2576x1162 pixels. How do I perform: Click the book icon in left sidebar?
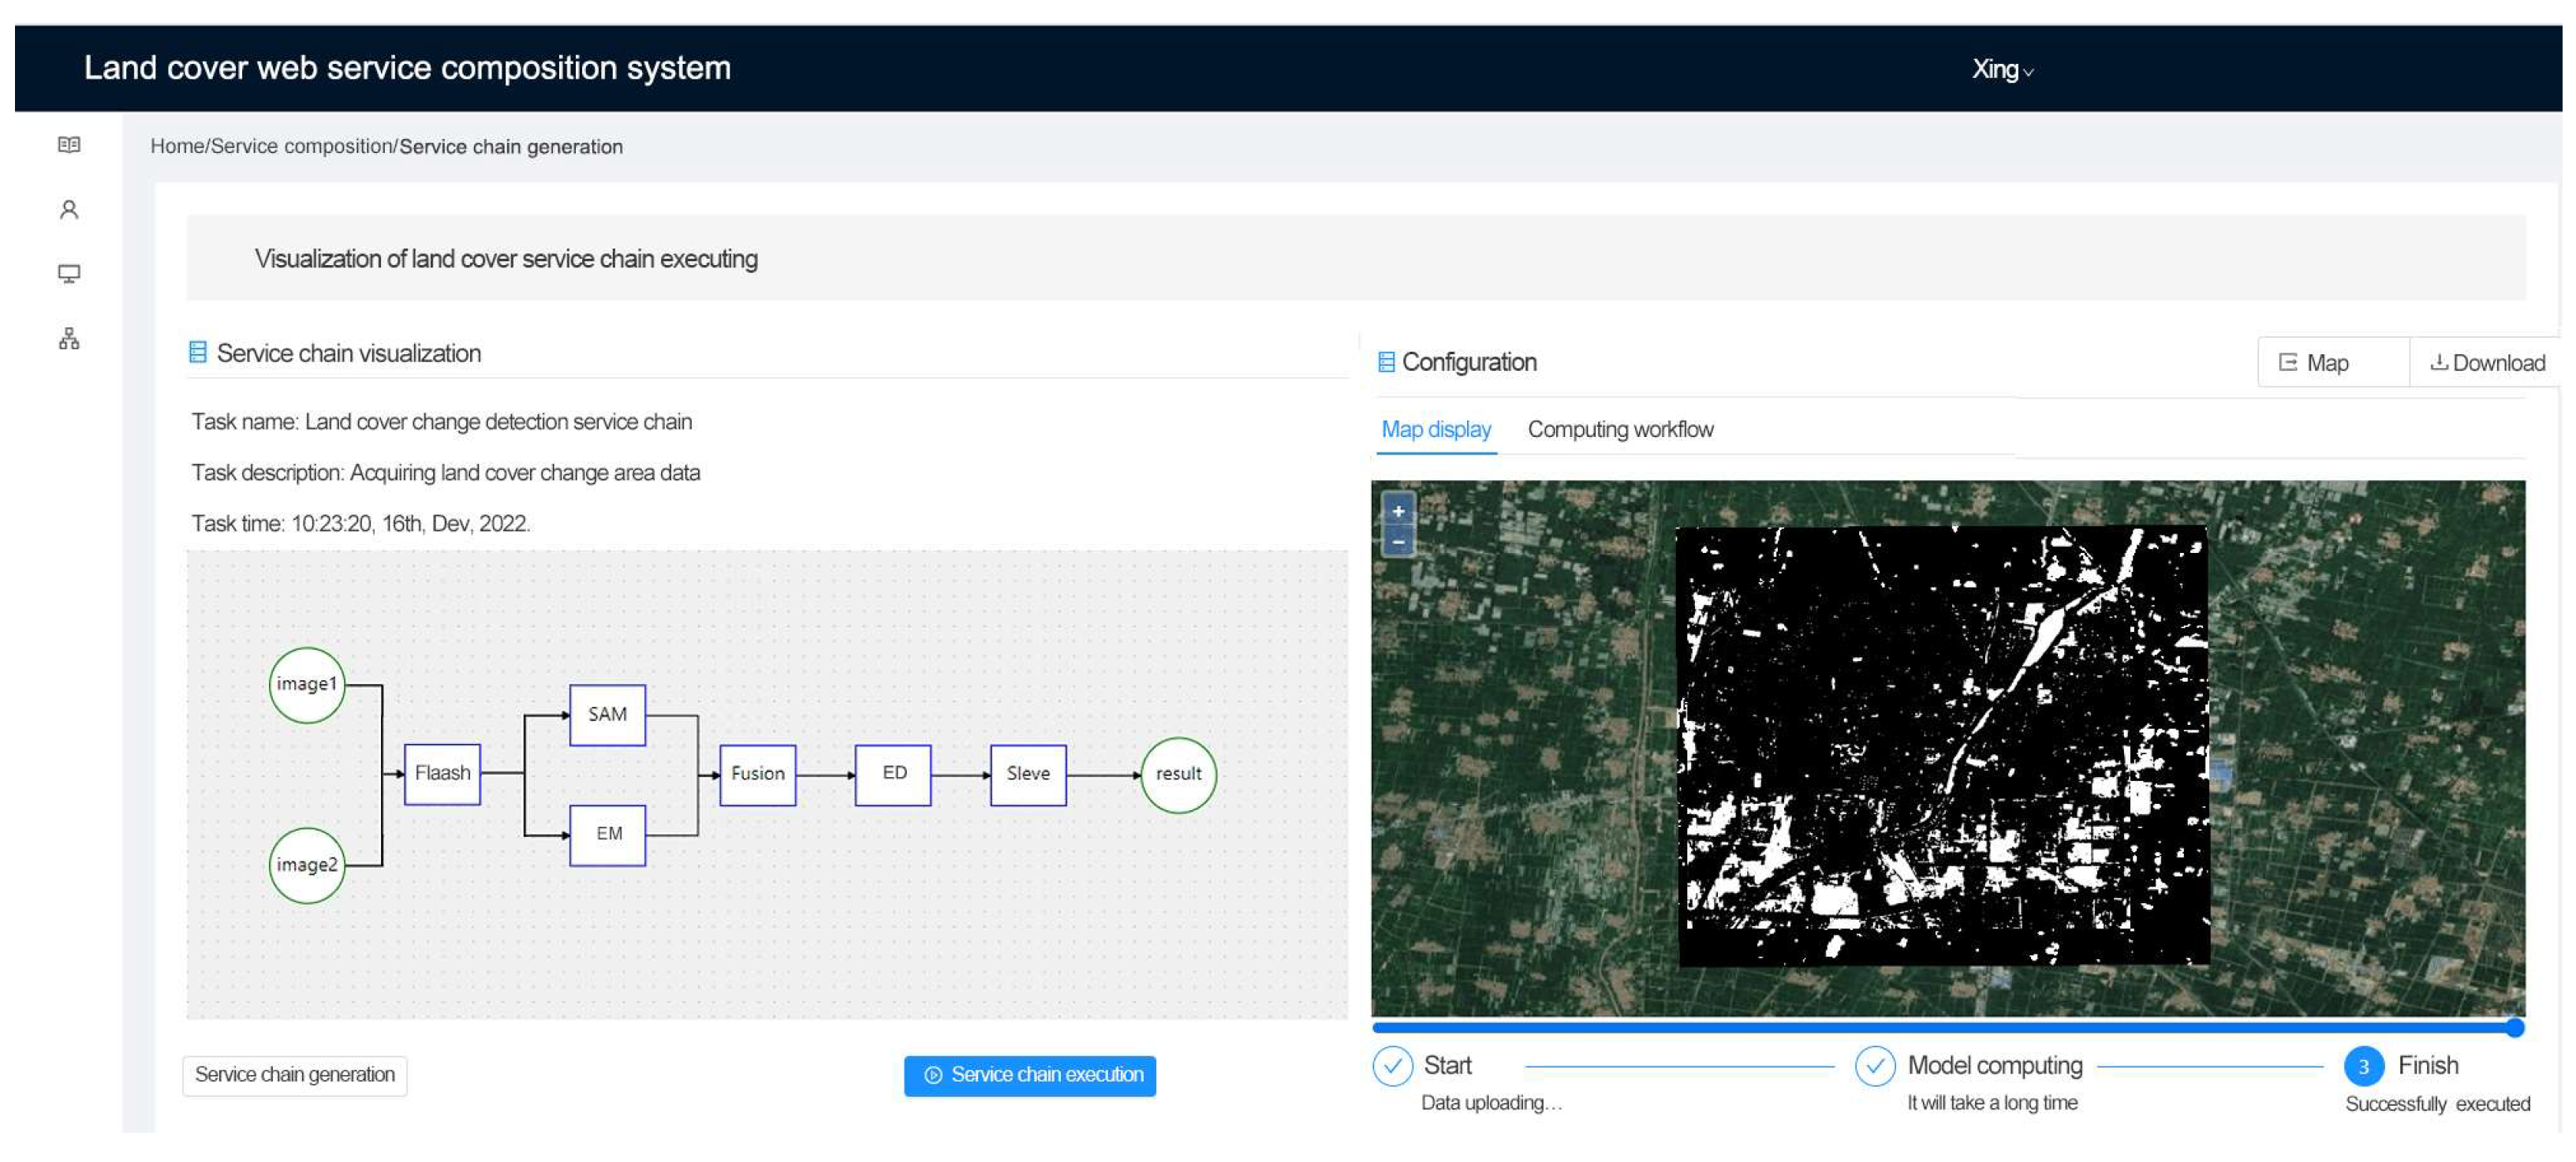point(69,145)
